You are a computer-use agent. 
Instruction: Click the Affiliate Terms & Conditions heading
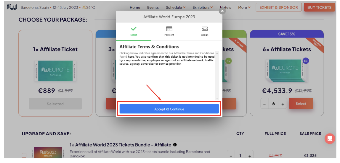pyautogui.click(x=149, y=47)
